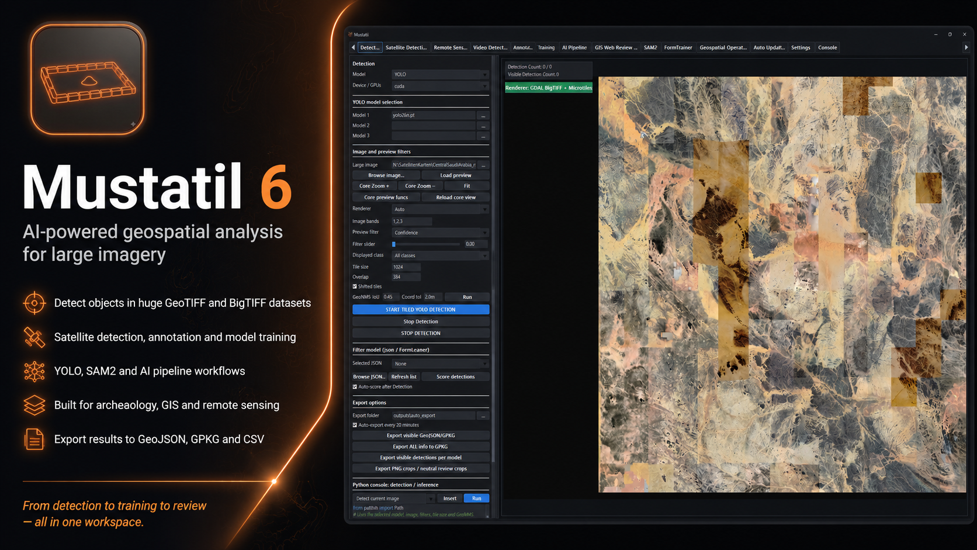Viewport: 977px width, 550px height.
Task: Run GeoNMS with the Run button
Action: click(467, 297)
